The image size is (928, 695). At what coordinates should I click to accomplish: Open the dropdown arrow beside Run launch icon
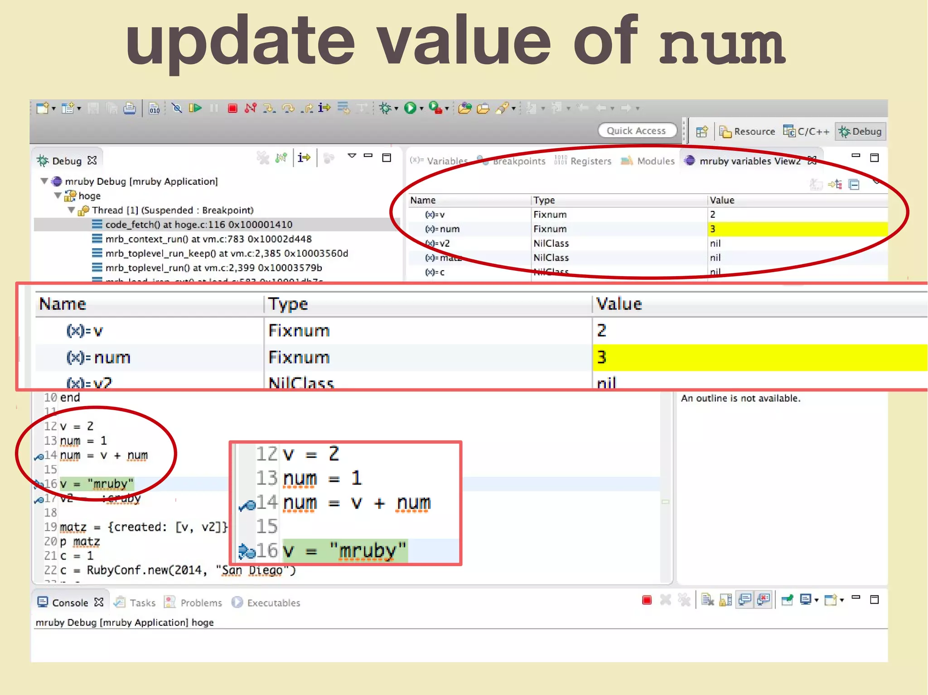[421, 109]
